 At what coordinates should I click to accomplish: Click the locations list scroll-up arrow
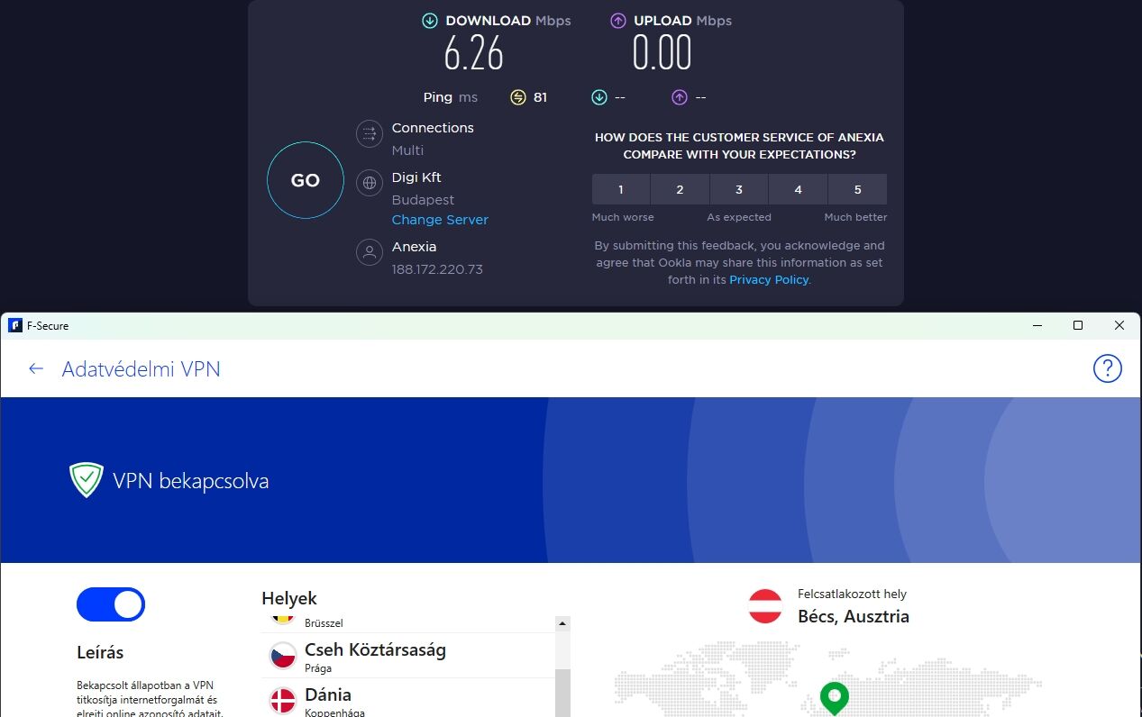(x=562, y=623)
